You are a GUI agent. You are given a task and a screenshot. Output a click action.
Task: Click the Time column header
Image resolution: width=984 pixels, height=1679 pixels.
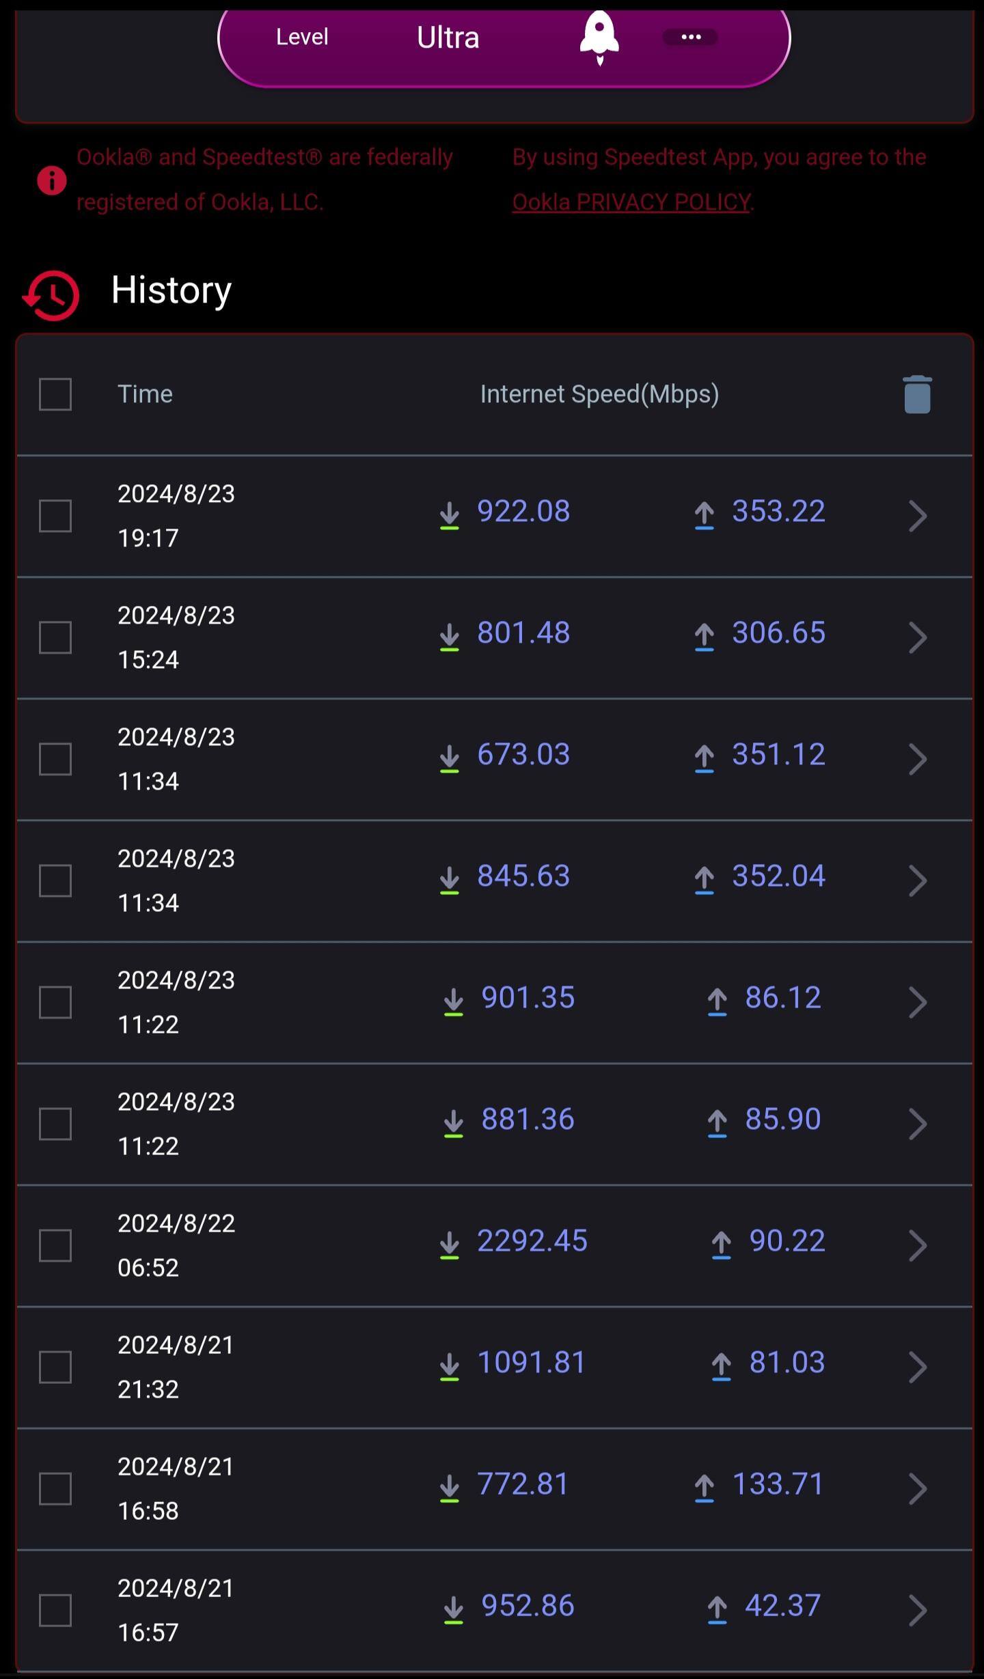coord(145,394)
